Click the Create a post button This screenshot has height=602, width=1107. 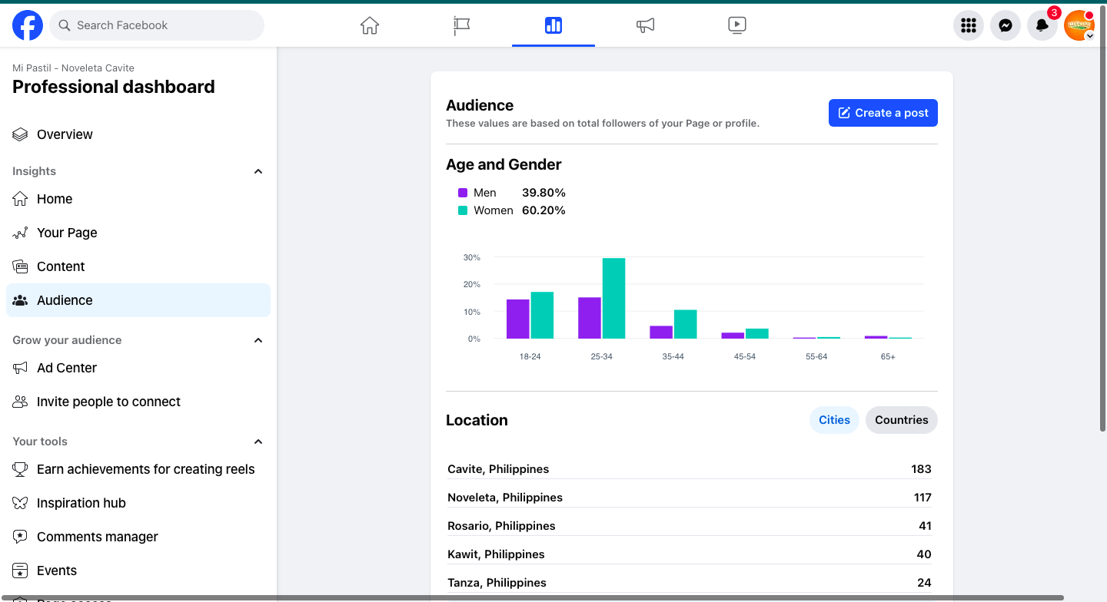click(x=883, y=113)
